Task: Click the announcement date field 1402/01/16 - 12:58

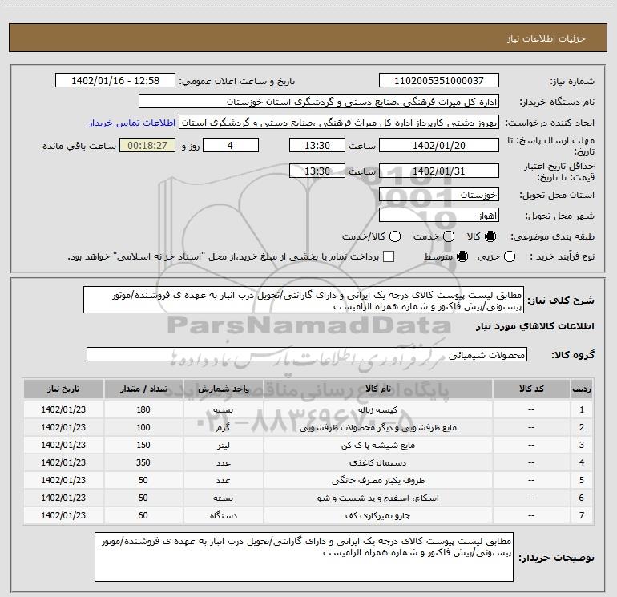Action: 115,81
